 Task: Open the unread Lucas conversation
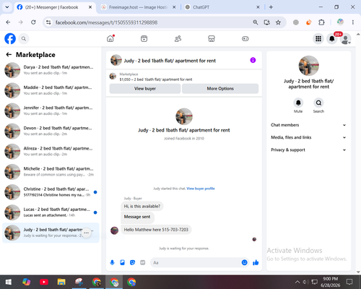pyautogui.click(x=51, y=212)
